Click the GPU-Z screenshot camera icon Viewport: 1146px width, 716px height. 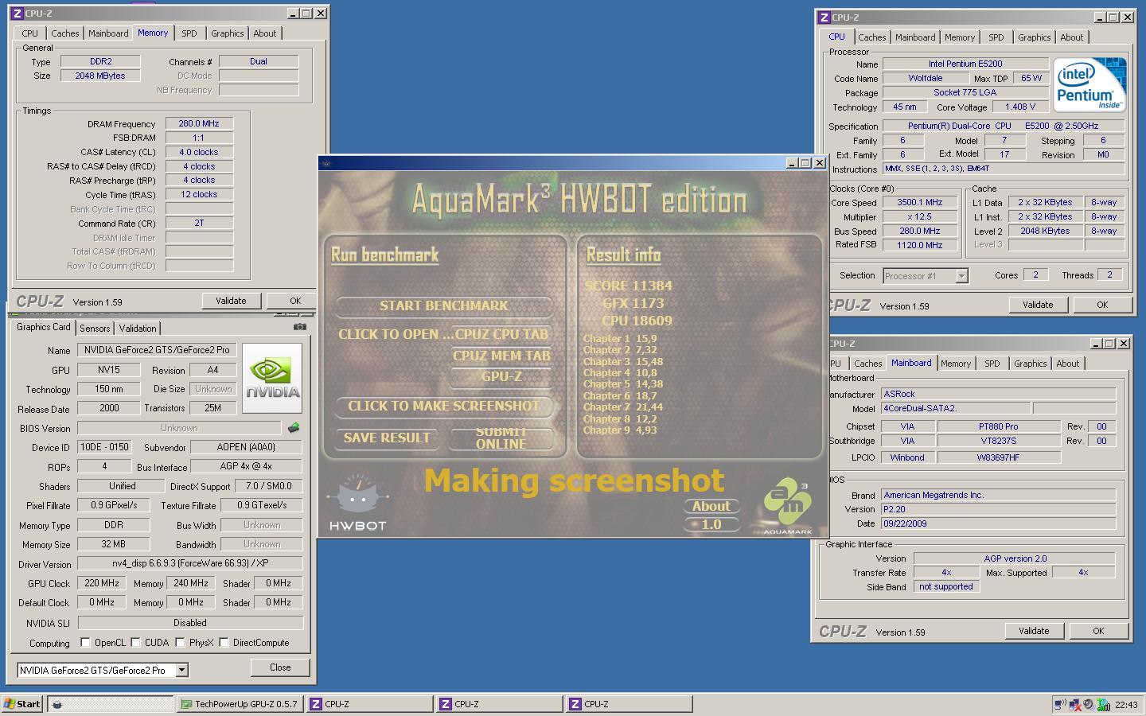[x=299, y=327]
